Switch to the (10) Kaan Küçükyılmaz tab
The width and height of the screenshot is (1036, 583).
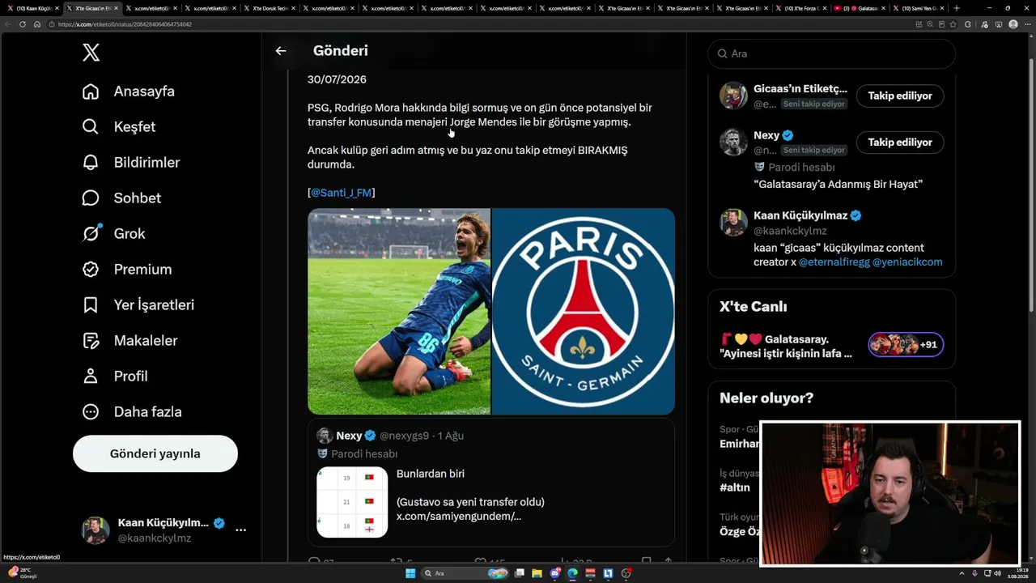tap(33, 8)
